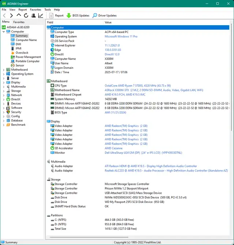Screen dimensions: 234x245
Task: Open the View menu
Action: point(12,10)
